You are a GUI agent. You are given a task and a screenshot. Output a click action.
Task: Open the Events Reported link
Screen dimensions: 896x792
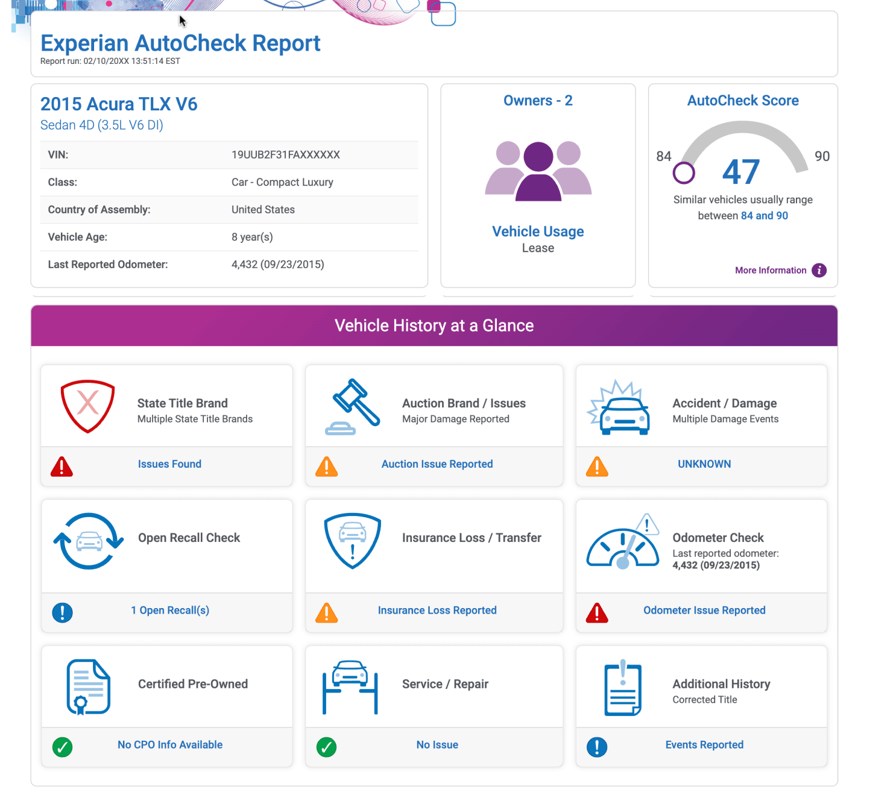point(704,744)
